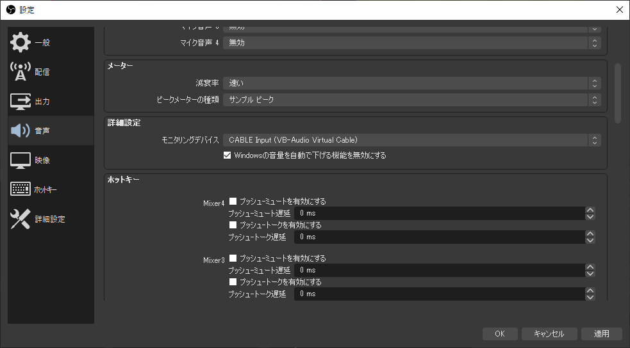Click the Mixer3 label text
630x348 pixels.
click(x=214, y=260)
